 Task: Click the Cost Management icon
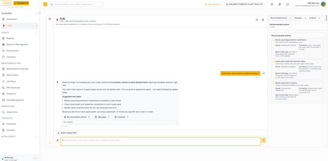(3, 100)
